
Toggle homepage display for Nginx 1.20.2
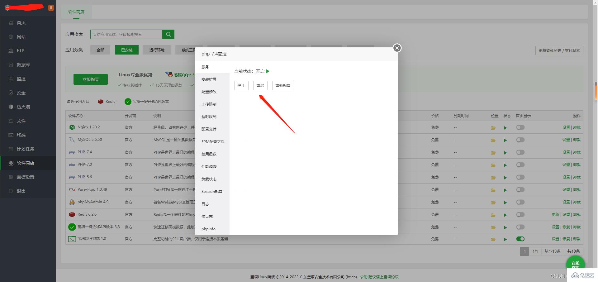click(520, 127)
